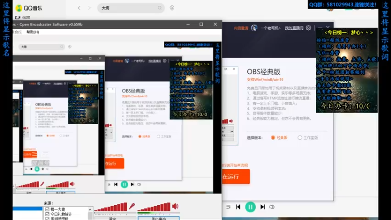This screenshot has width=391, height=220.
Task: Click the 一个老司机 username in the largest window
Action: coord(270,28)
